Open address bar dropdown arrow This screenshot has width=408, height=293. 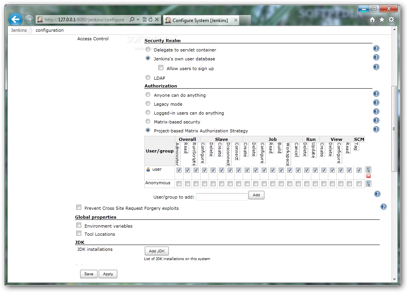coord(138,19)
